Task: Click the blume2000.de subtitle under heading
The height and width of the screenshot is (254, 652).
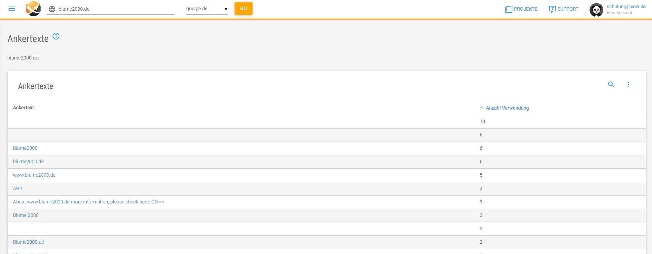Action: point(23,58)
